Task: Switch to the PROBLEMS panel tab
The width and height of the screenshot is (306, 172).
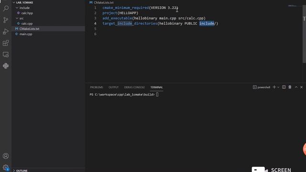Action: click(x=97, y=87)
